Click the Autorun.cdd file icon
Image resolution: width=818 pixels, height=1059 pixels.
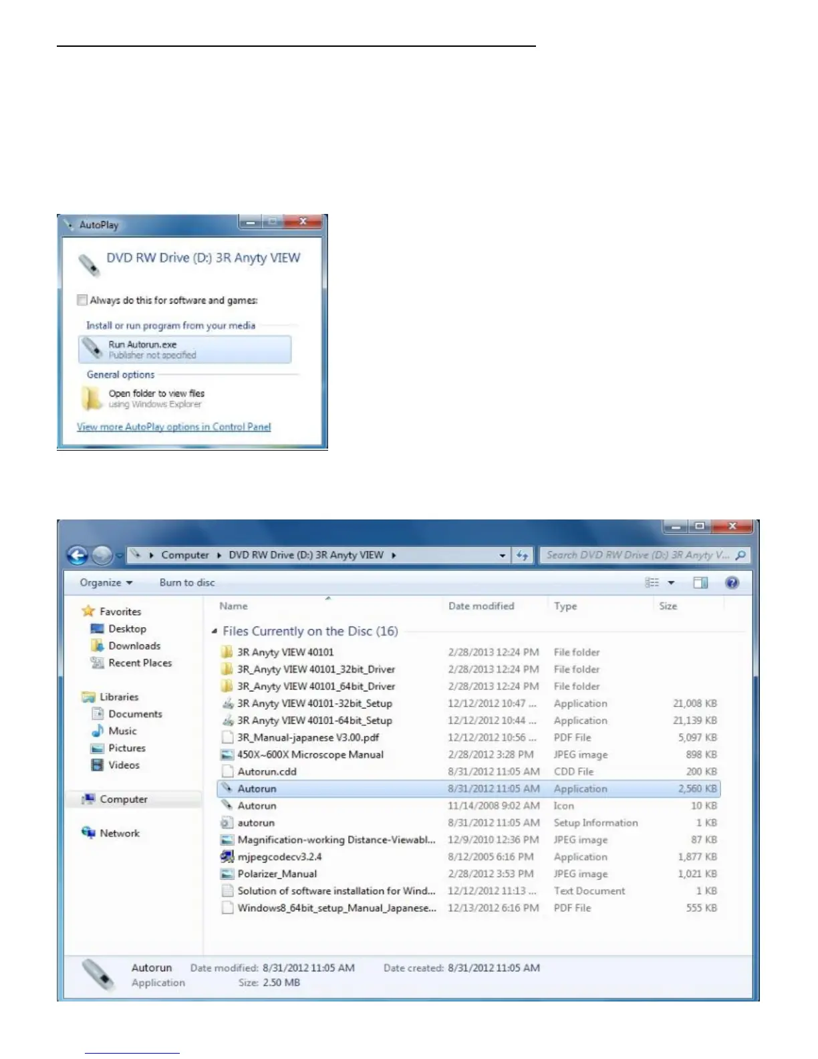[227, 772]
